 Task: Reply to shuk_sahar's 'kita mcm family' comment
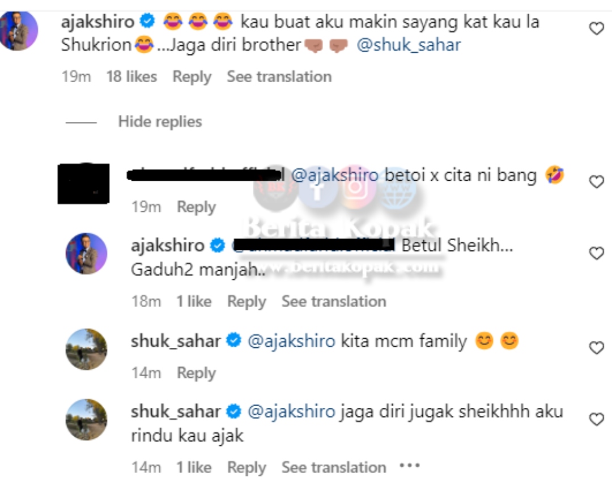pos(196,373)
